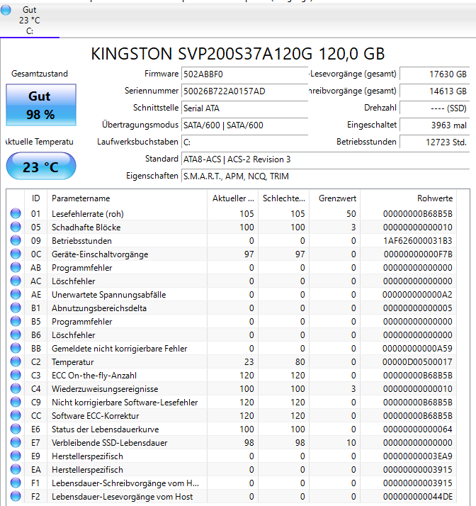Image resolution: width=476 pixels, height=506 pixels.
Task: Select raw value 000000000044DE
Action: [x=418, y=497]
